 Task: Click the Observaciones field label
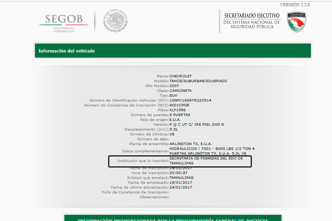(x=154, y=197)
